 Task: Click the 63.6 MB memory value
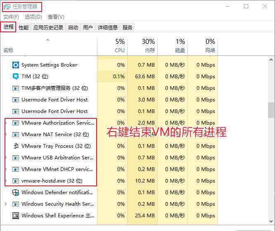pyautogui.click(x=145, y=77)
